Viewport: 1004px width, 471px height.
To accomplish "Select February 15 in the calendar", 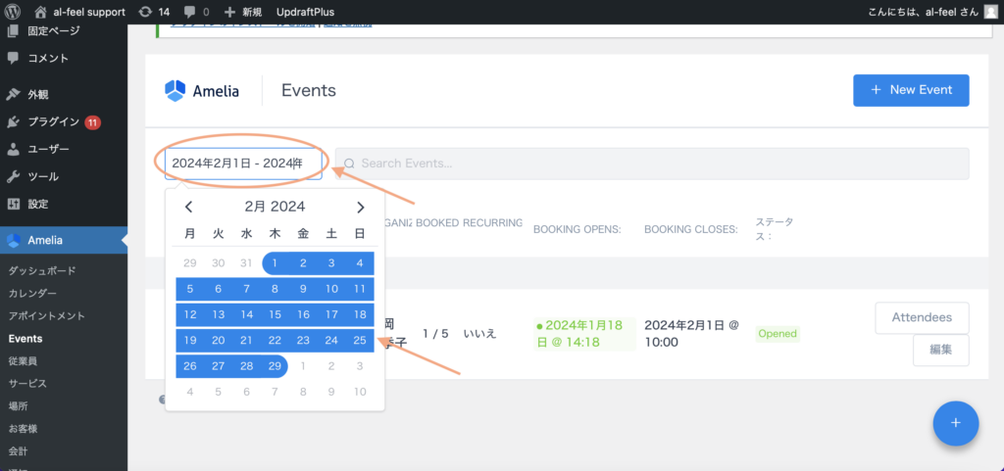I will (x=275, y=314).
